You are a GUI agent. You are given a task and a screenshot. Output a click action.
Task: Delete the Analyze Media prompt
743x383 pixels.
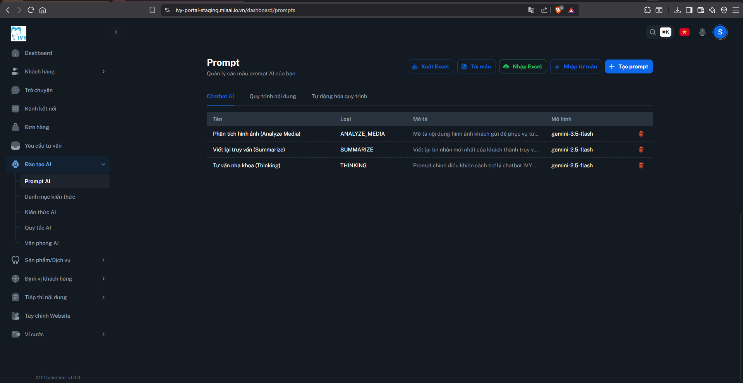coord(641,134)
